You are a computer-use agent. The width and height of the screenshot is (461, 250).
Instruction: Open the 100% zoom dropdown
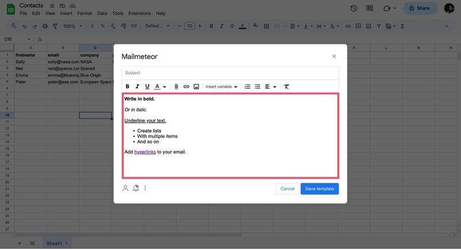click(73, 26)
